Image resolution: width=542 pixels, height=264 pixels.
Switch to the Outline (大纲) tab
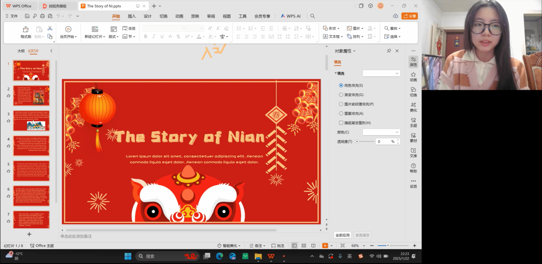21,51
